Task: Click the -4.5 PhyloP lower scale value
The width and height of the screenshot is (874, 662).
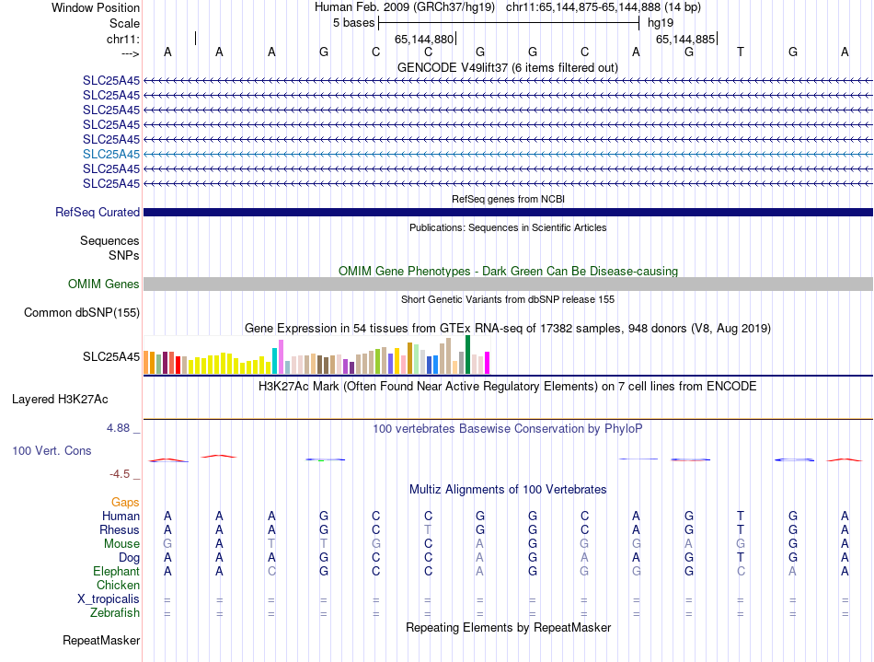Action: pyautogui.click(x=120, y=474)
